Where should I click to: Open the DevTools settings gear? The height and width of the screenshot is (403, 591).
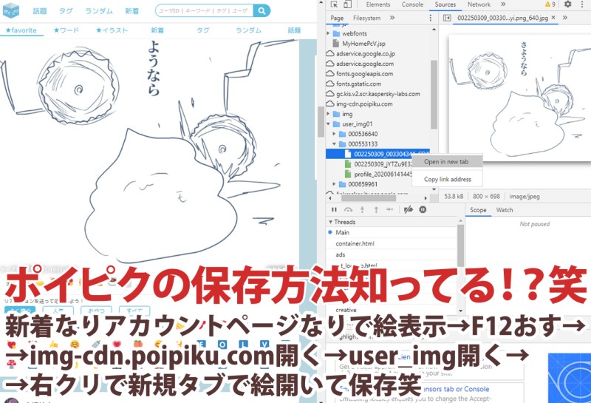(567, 4)
